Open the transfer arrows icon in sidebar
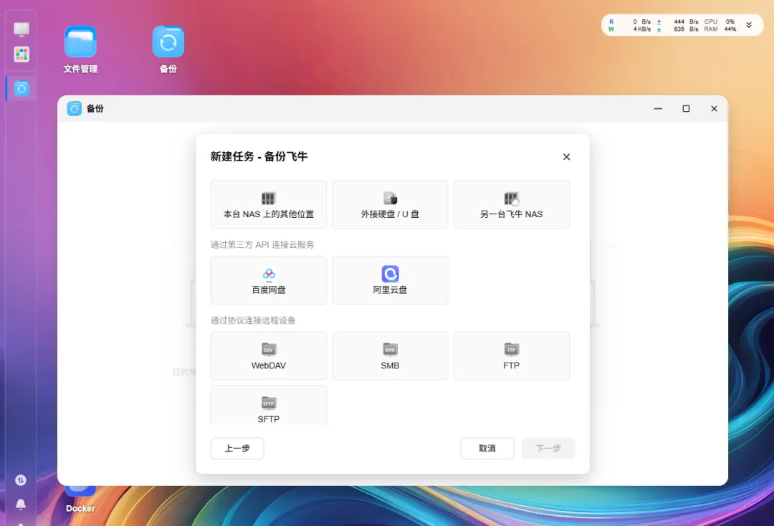Screen dimensions: 774x526 [x=21, y=480]
